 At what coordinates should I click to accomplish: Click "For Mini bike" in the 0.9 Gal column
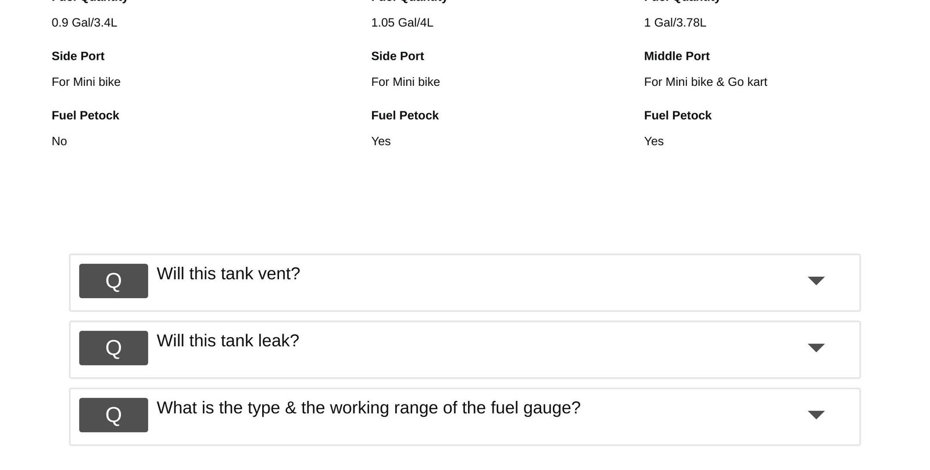point(86,82)
